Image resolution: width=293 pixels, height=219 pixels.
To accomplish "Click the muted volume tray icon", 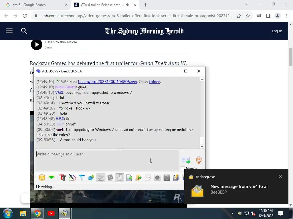I will [253, 213].
